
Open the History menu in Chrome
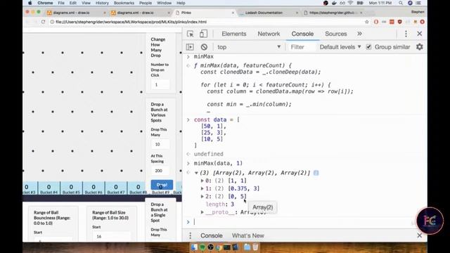point(102,3)
